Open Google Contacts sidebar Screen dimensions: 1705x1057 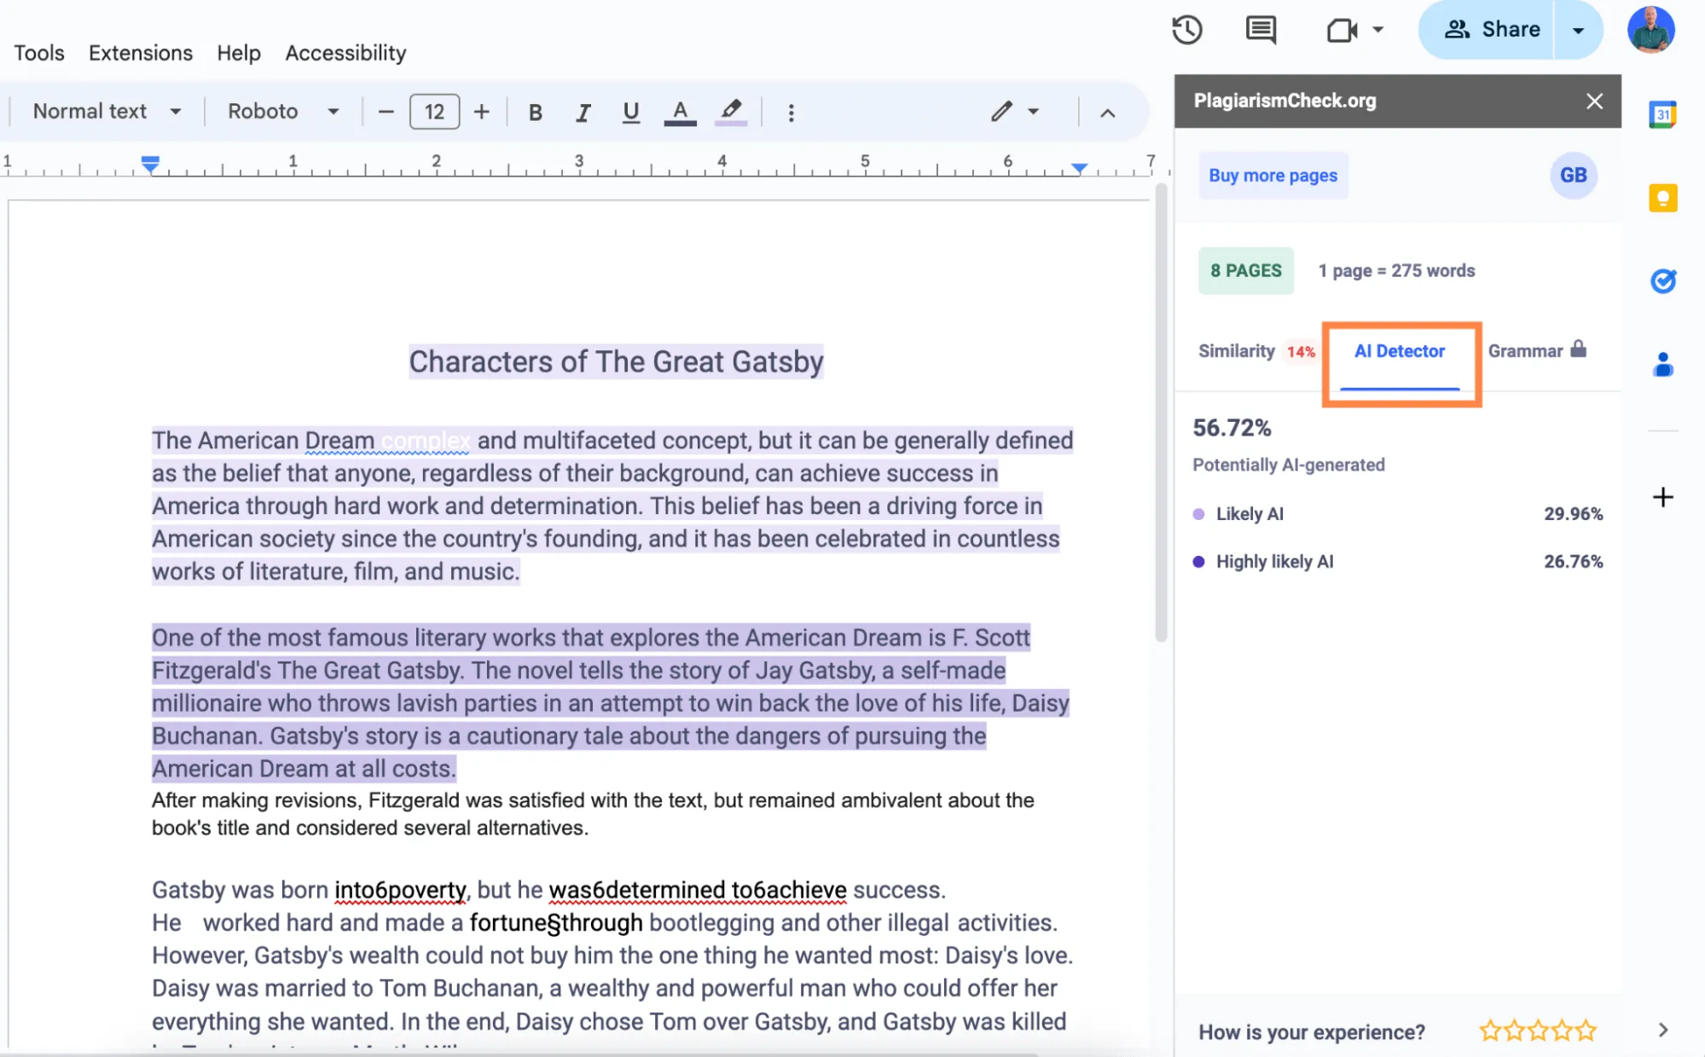click(1663, 366)
